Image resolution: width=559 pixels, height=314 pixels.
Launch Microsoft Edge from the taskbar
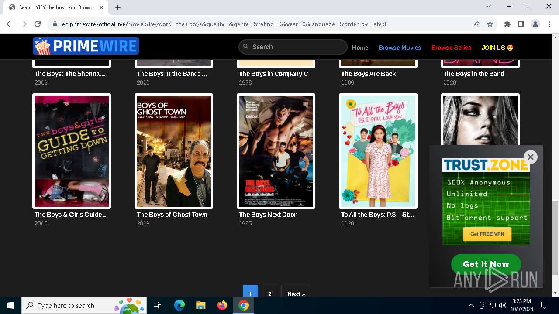pos(179,305)
